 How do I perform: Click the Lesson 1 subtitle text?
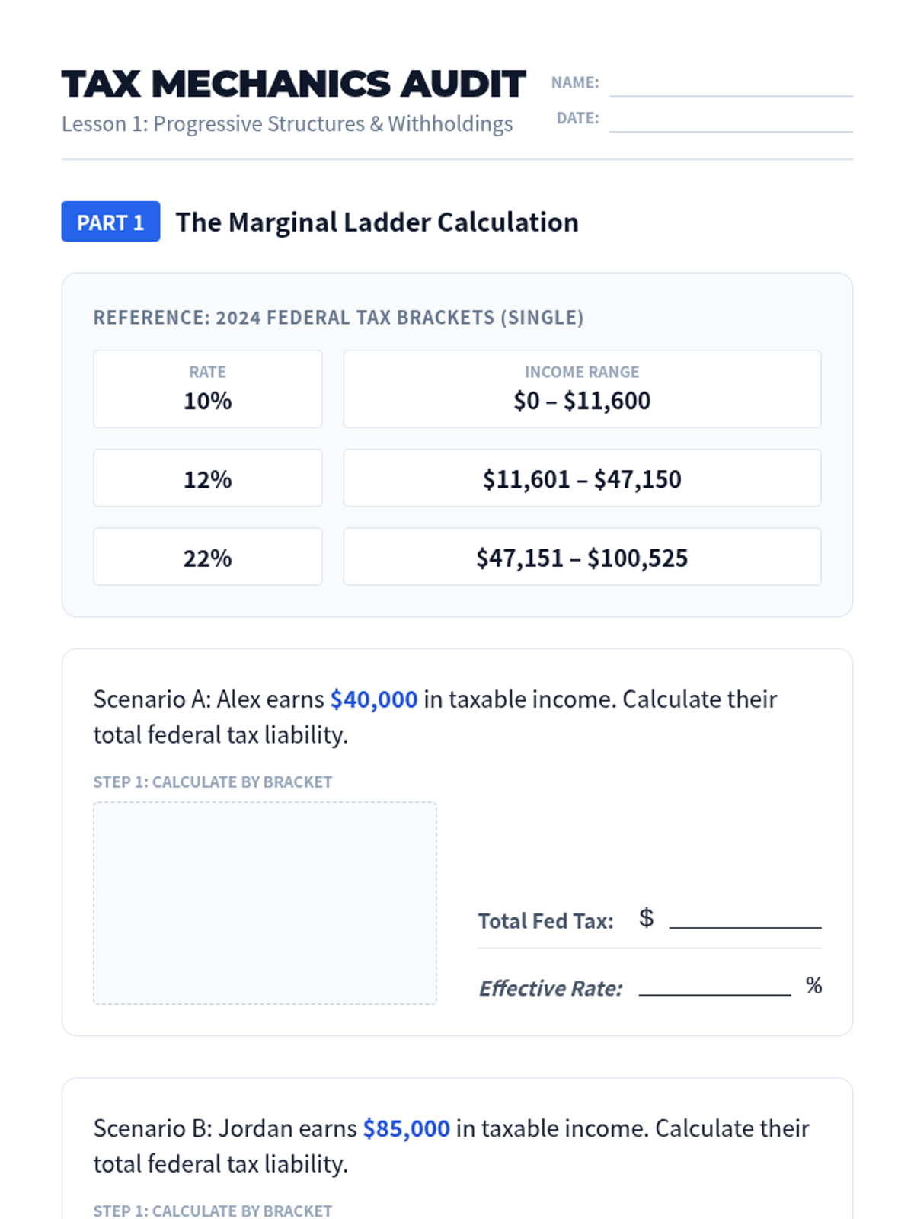point(287,124)
